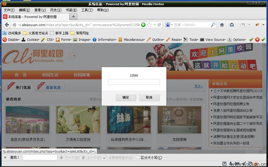This screenshot has width=268, height=167.
Task: Click the Baidu paw search engine icon
Action: [x=168, y=25]
